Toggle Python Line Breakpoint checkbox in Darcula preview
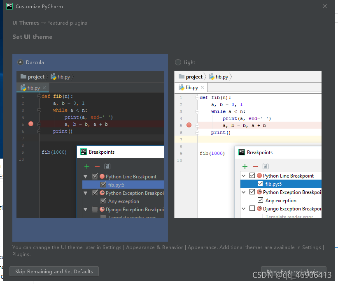338x284 pixels. click(x=95, y=176)
